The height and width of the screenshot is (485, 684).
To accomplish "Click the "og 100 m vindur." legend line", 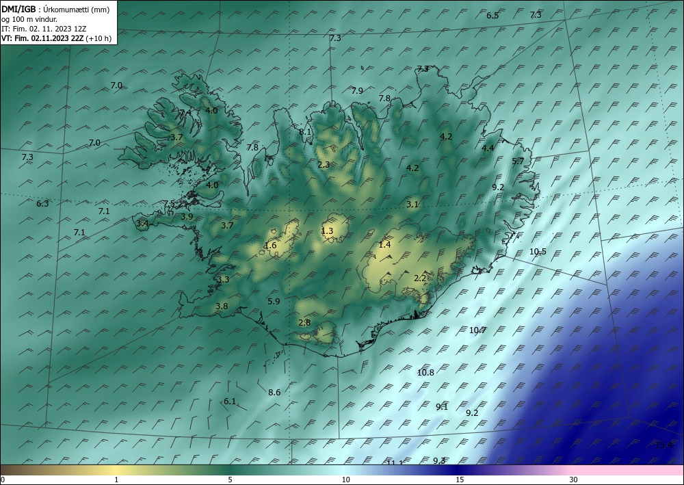I will pyautogui.click(x=29, y=19).
